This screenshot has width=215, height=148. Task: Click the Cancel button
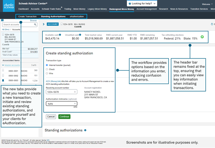pyautogui.click(x=51, y=117)
